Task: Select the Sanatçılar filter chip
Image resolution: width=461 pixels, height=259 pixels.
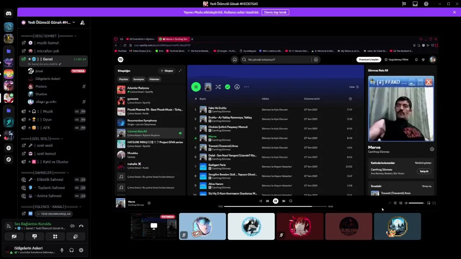Action: pyautogui.click(x=139, y=79)
